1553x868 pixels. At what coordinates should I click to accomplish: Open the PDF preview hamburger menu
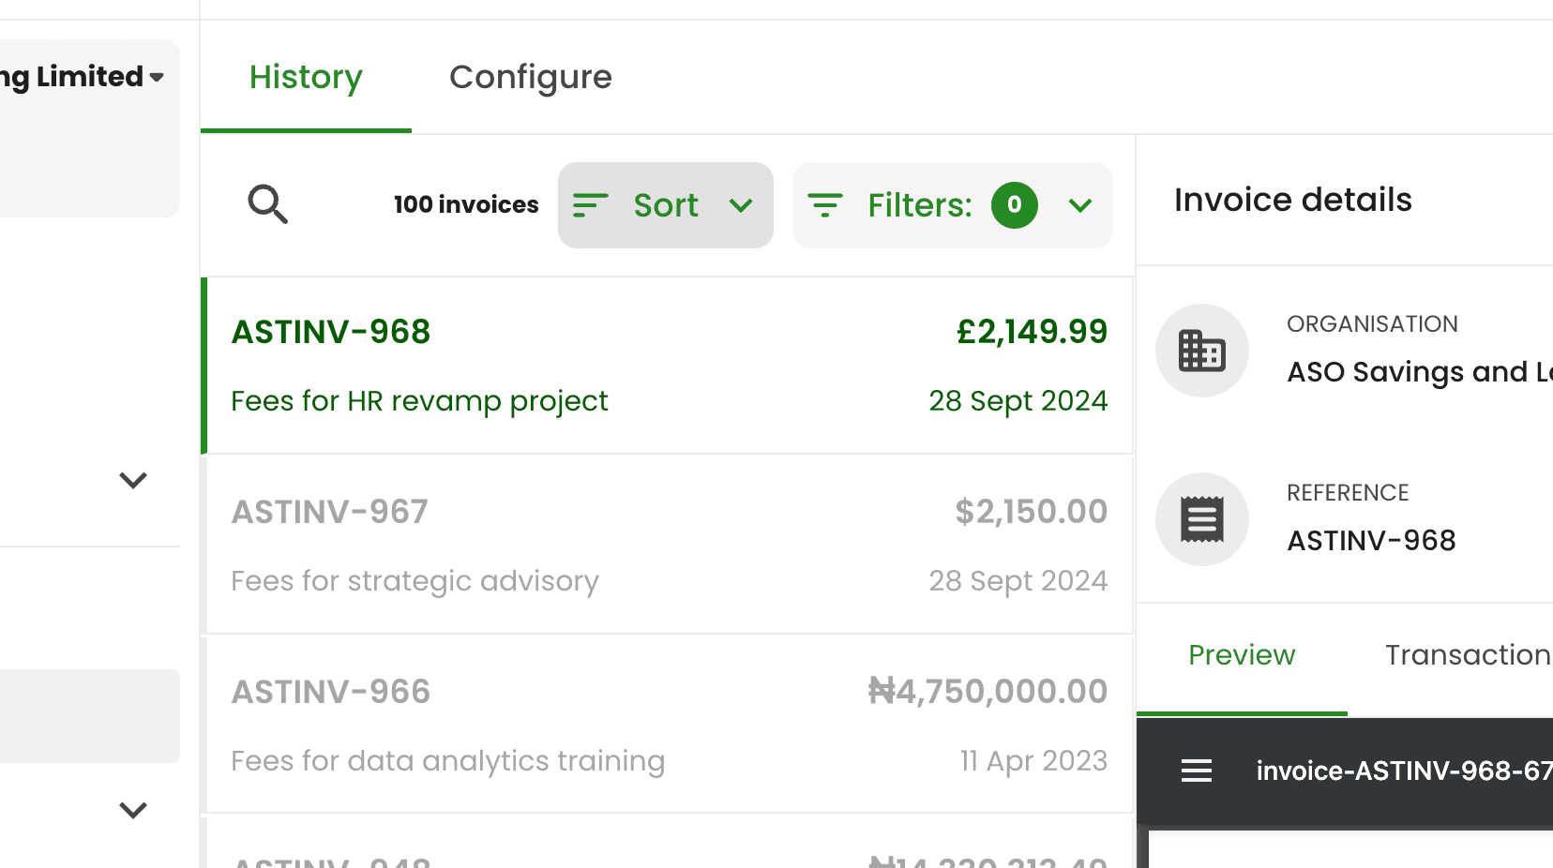[x=1197, y=771]
